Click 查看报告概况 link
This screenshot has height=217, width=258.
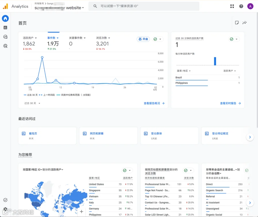154,103
